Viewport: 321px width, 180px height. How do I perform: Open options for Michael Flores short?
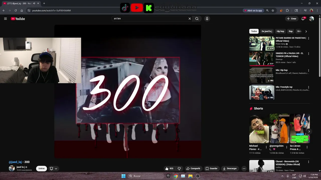pyautogui.click(x=266, y=147)
